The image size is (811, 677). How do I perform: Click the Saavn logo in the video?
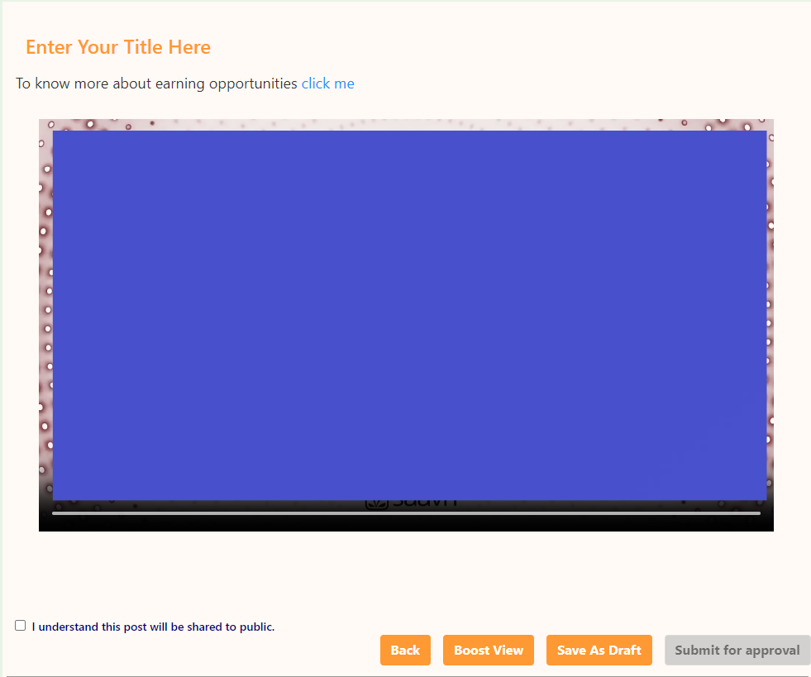coord(411,503)
